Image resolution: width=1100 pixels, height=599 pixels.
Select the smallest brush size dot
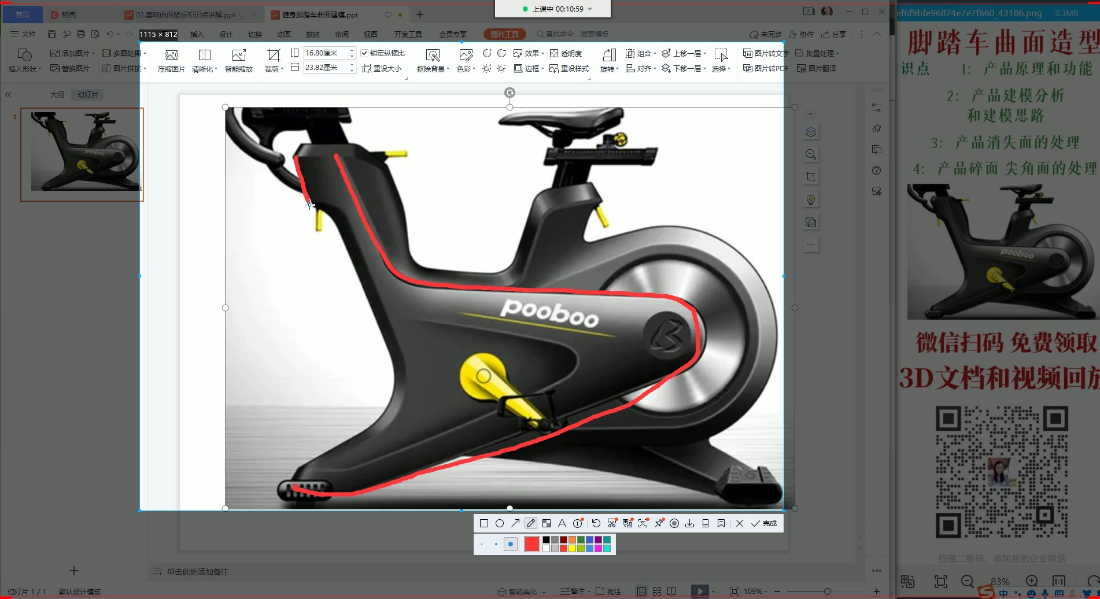point(482,544)
